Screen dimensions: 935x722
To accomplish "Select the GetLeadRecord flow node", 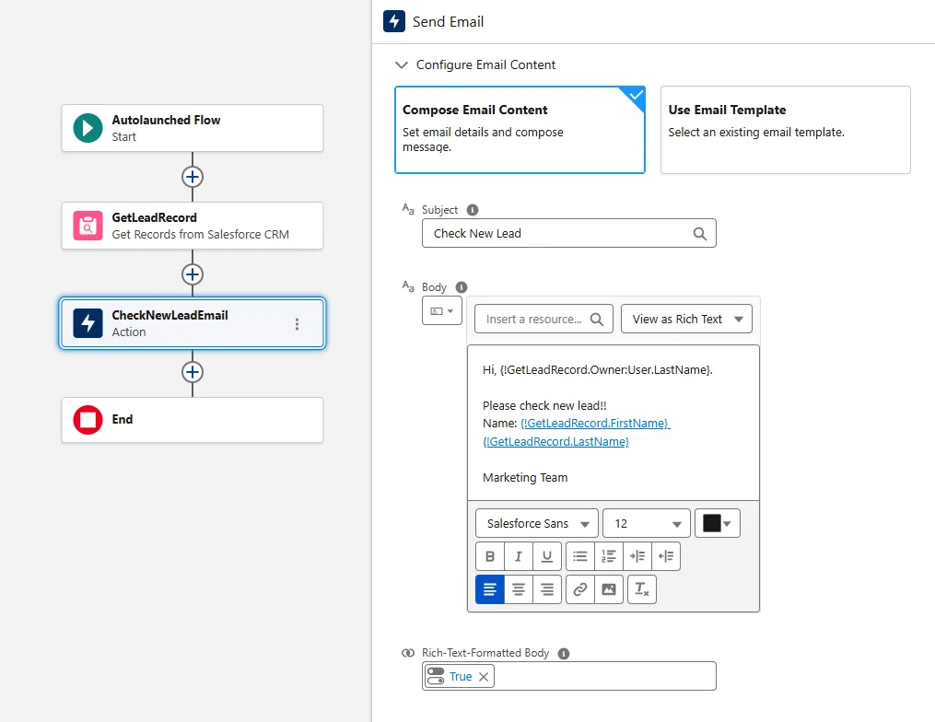I will (192, 226).
